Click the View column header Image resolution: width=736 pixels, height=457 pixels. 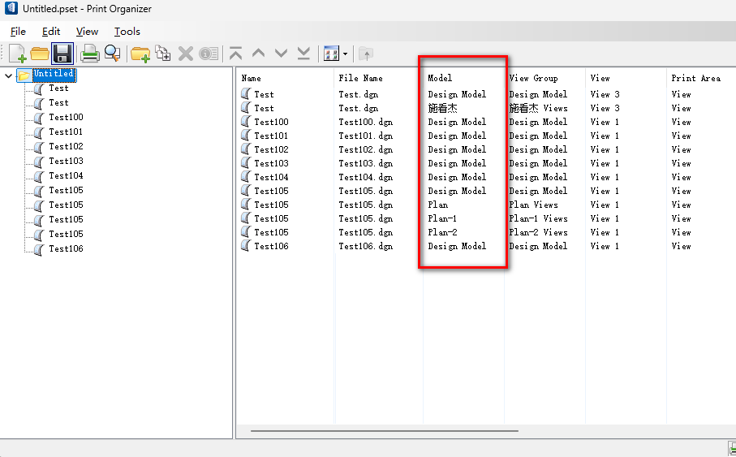[x=600, y=78]
